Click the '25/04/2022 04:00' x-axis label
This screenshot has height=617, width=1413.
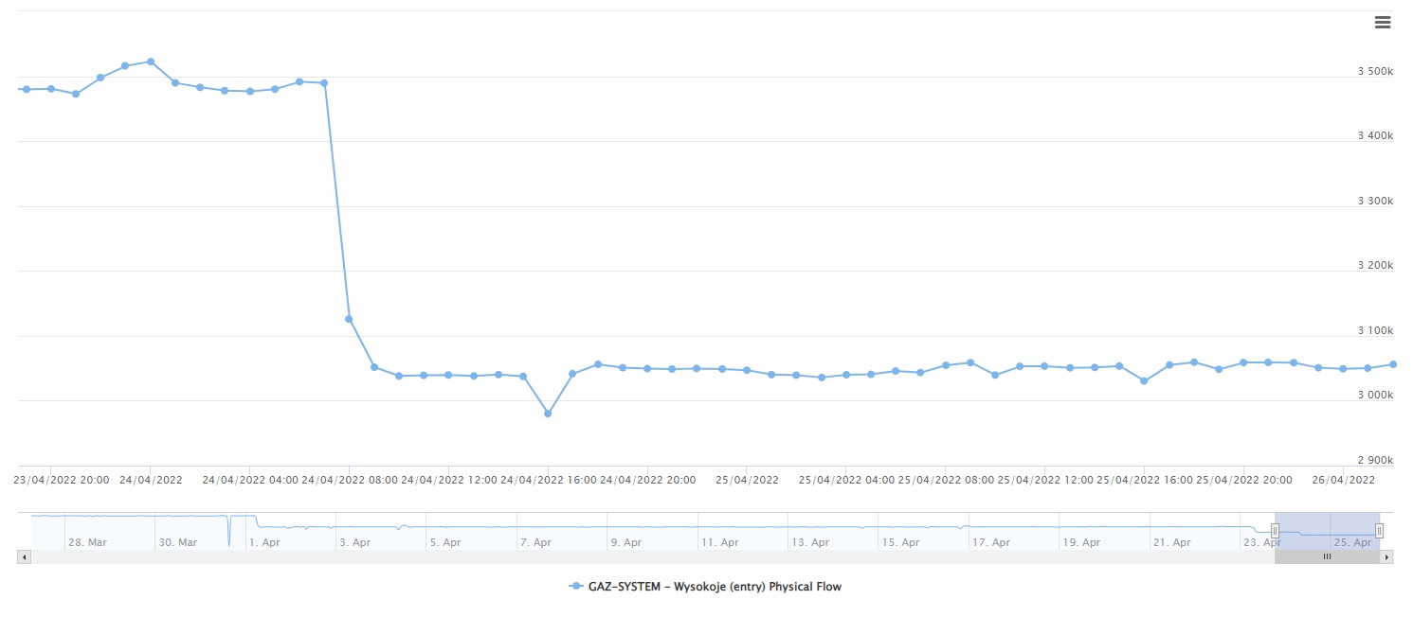[846, 480]
